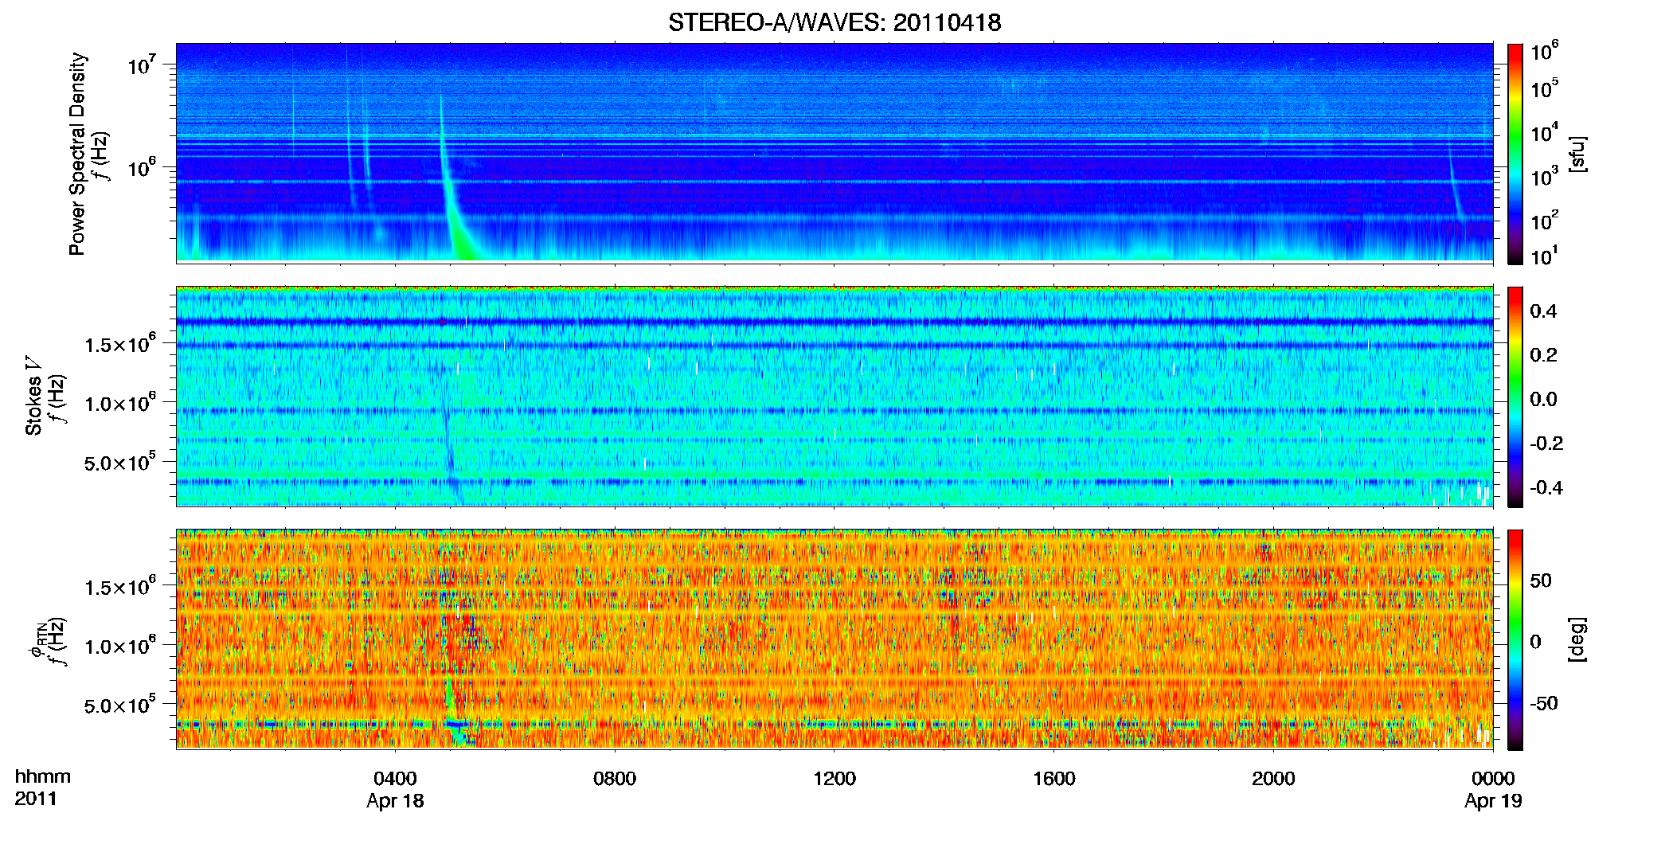1669x860 pixels.
Task: Click the -0.4 label on the Stokes V color scale
Action: tap(1546, 487)
